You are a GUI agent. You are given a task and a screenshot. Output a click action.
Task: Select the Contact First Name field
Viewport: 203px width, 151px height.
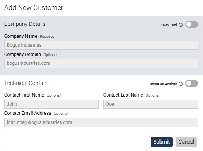click(51, 104)
